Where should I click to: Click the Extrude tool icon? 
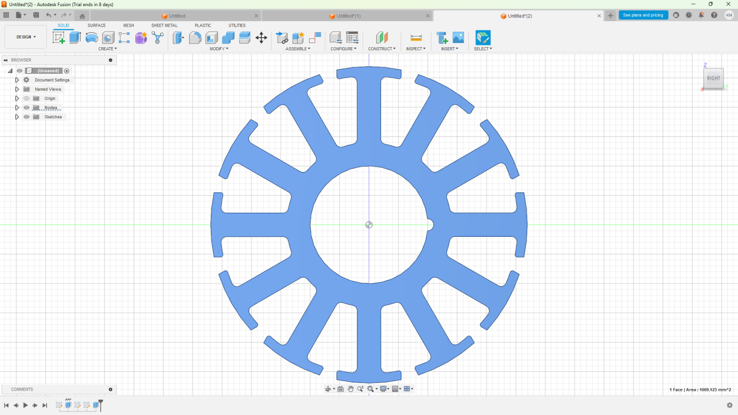pos(75,37)
